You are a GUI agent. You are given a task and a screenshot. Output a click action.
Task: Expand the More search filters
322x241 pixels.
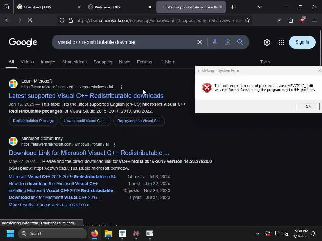click(x=168, y=62)
